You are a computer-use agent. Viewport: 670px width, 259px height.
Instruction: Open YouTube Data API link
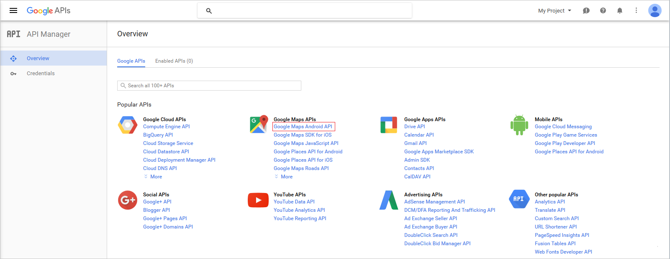[294, 202]
